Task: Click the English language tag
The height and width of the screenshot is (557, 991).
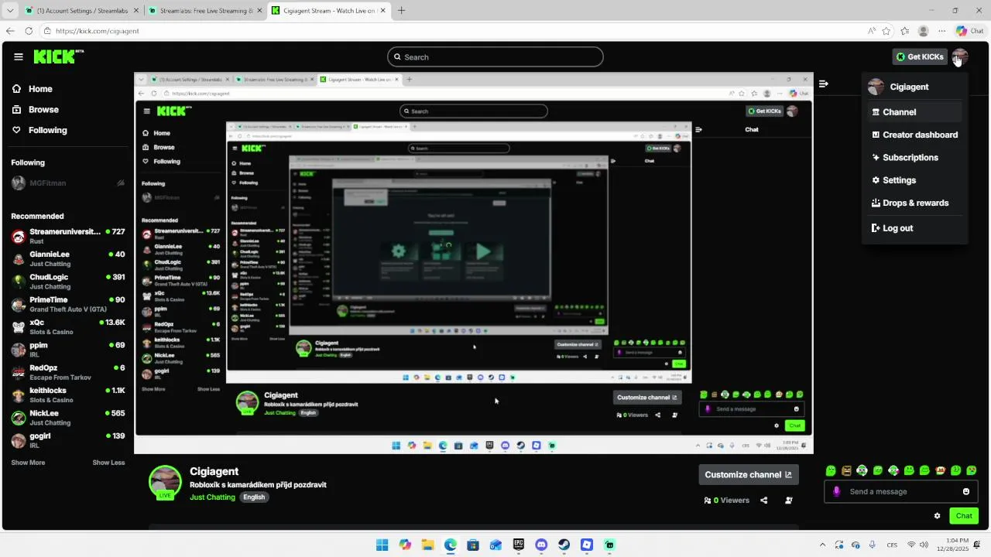Action: click(x=254, y=497)
